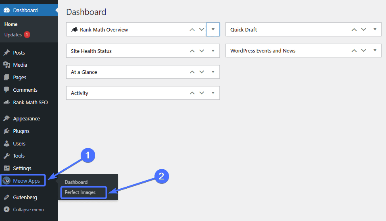Click the Rank Math Overview widget logo
The height and width of the screenshot is (221, 386).
click(74, 29)
